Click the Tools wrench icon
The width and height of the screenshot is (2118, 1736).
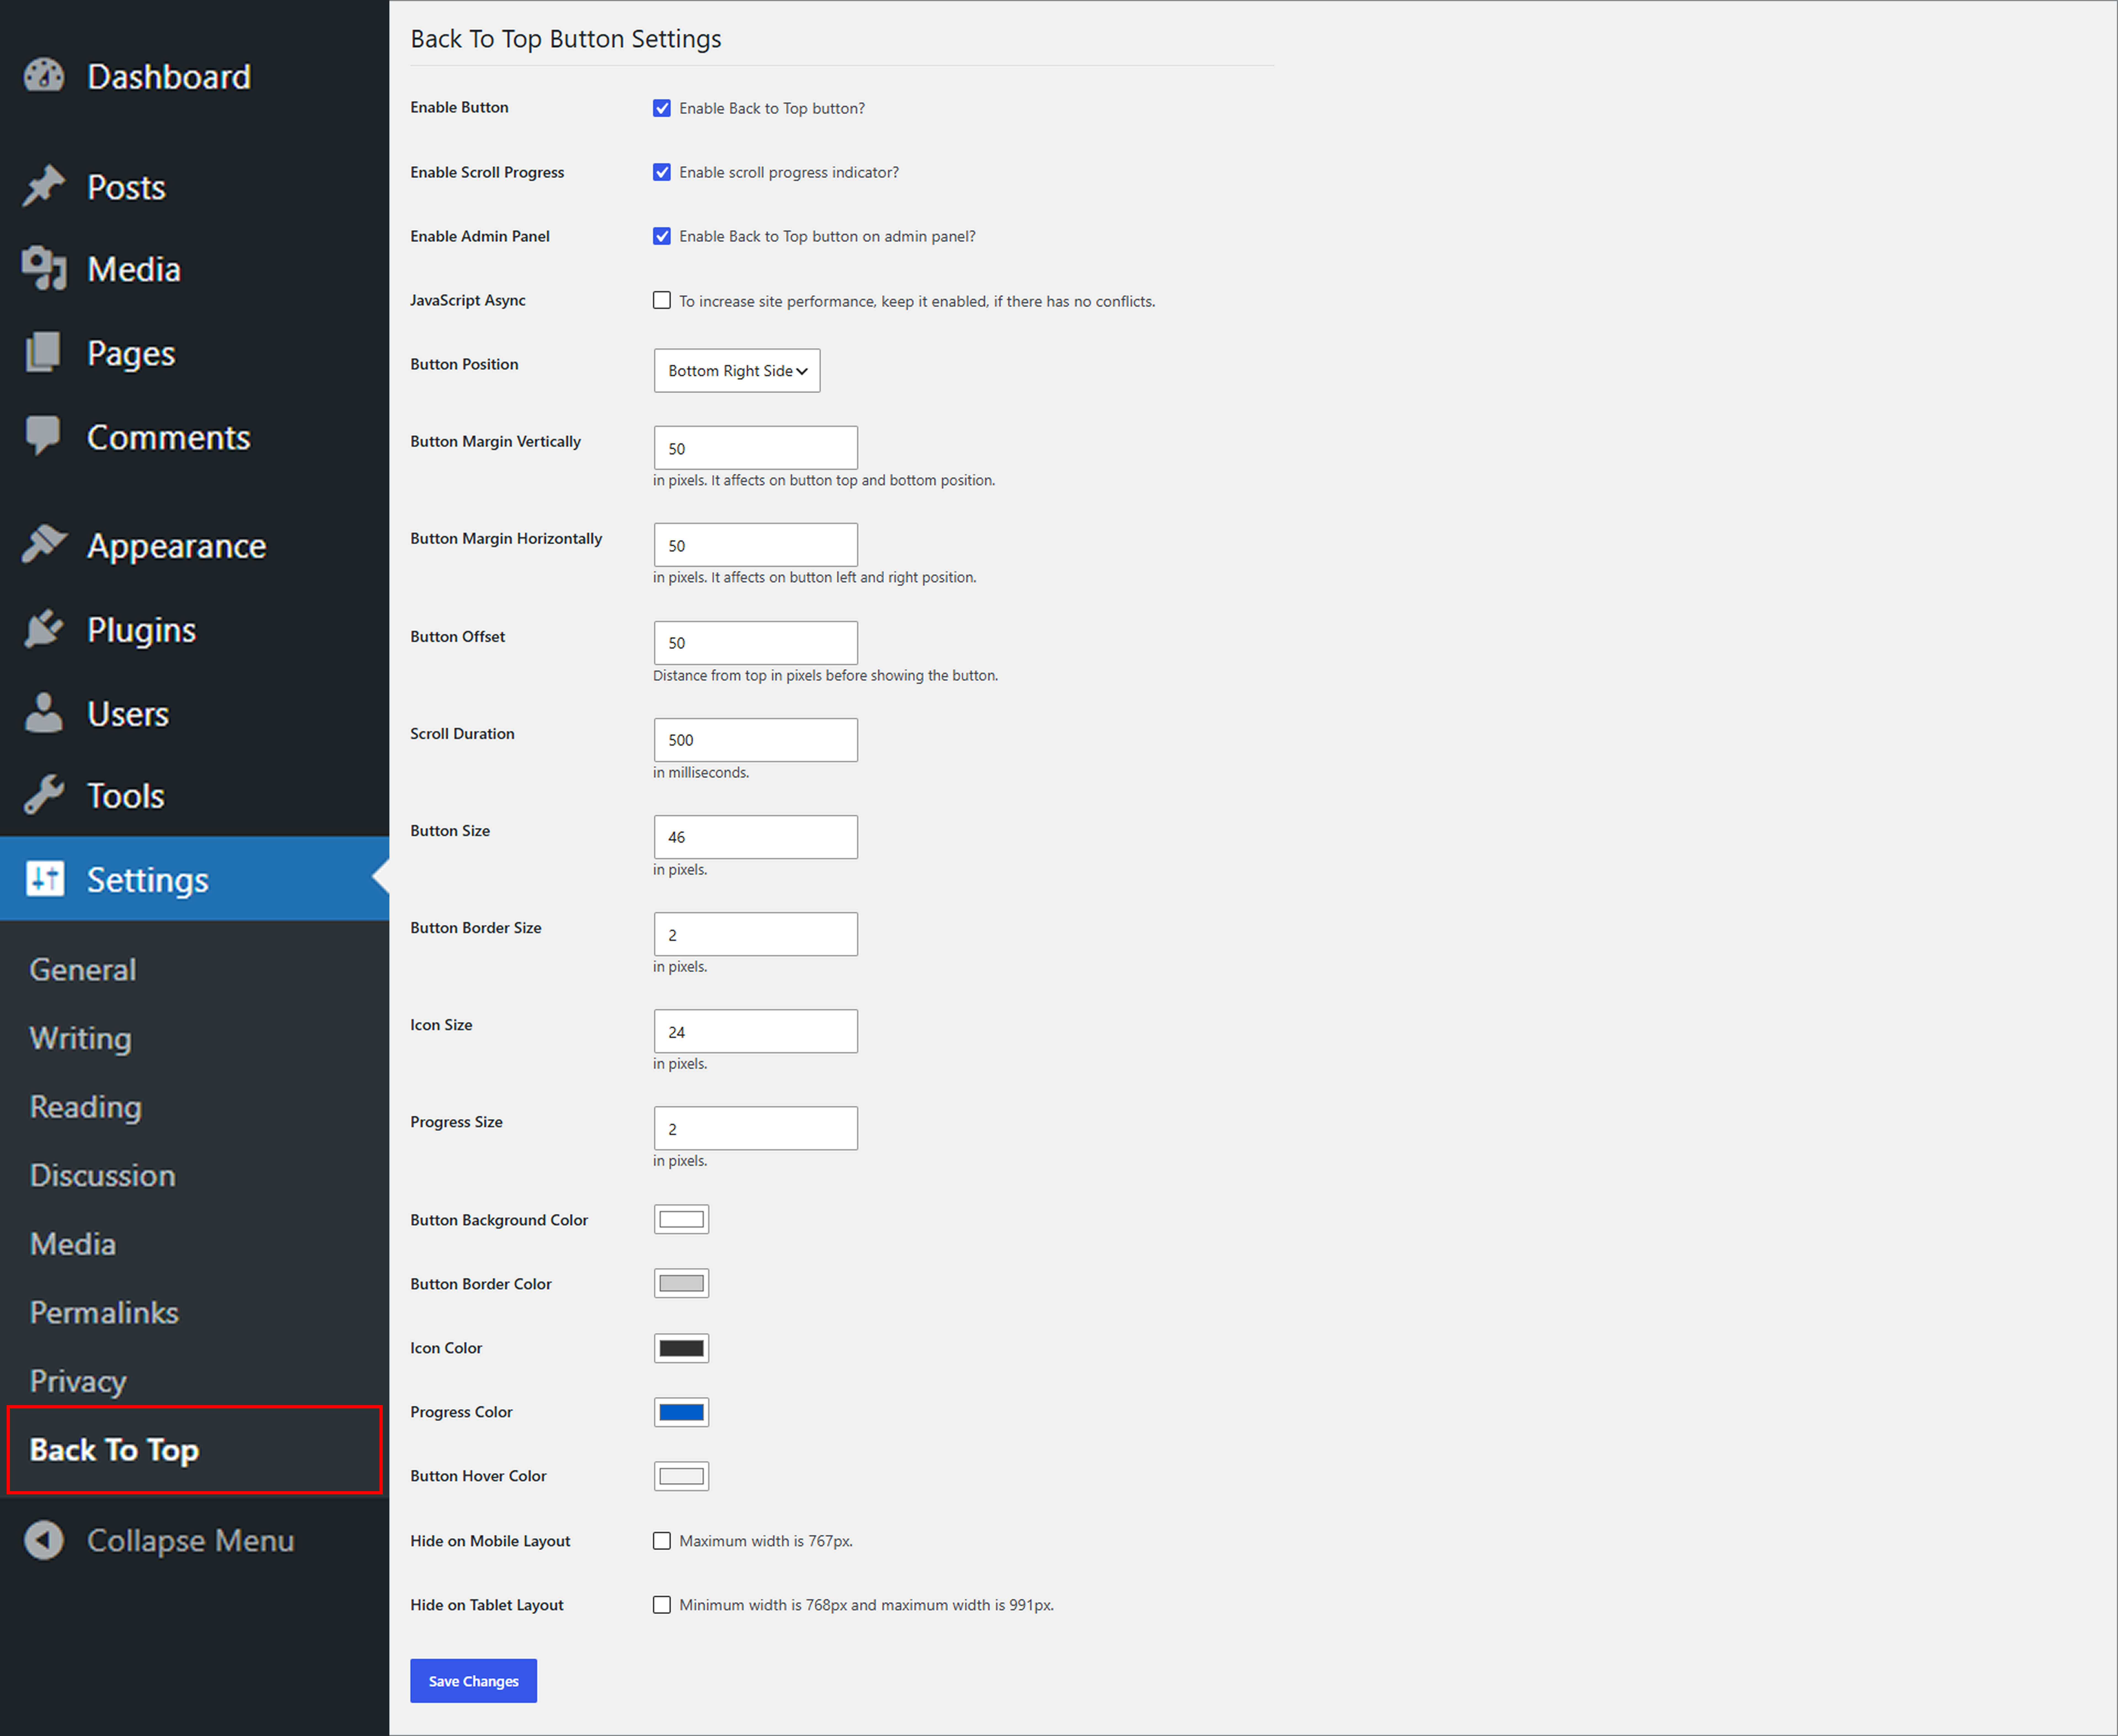click(x=44, y=795)
